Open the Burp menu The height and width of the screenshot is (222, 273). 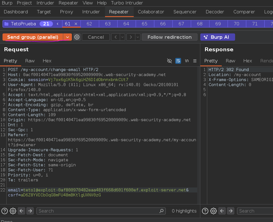7,3
